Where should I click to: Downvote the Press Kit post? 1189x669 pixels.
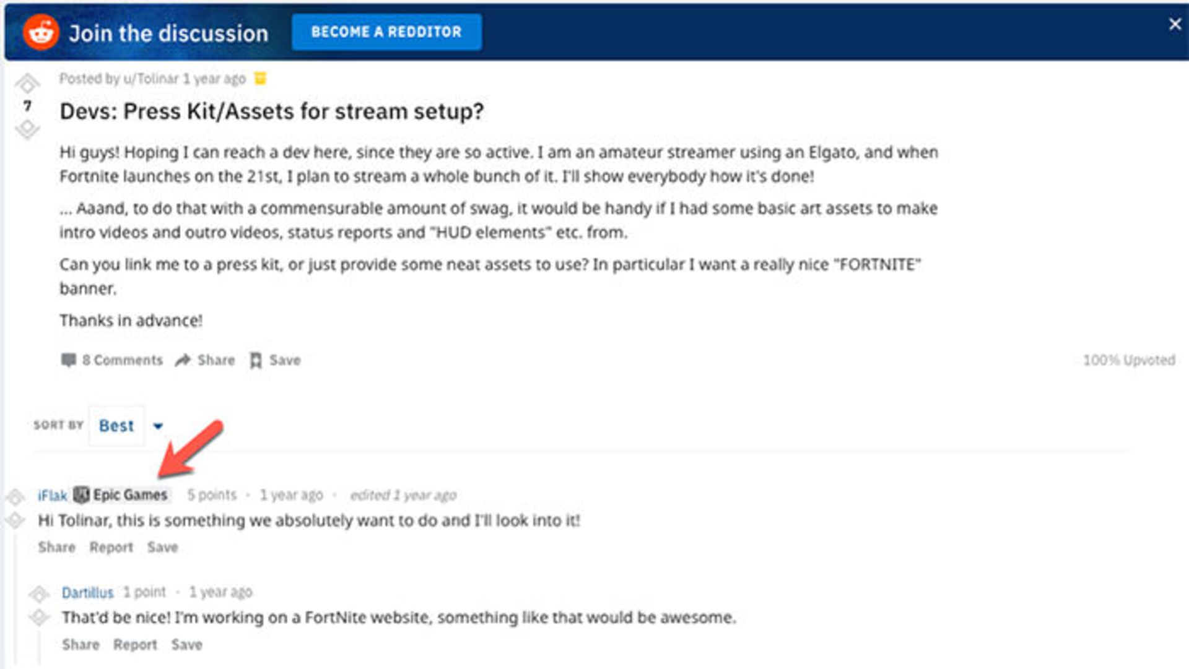[x=27, y=129]
